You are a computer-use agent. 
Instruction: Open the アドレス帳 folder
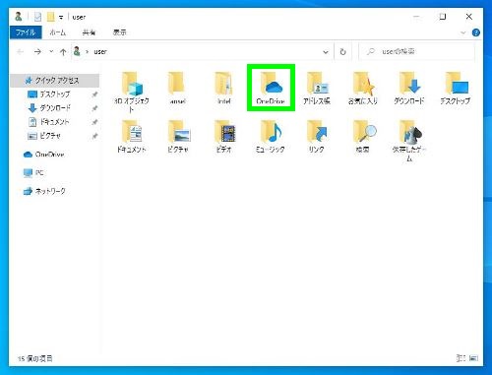[x=317, y=88]
